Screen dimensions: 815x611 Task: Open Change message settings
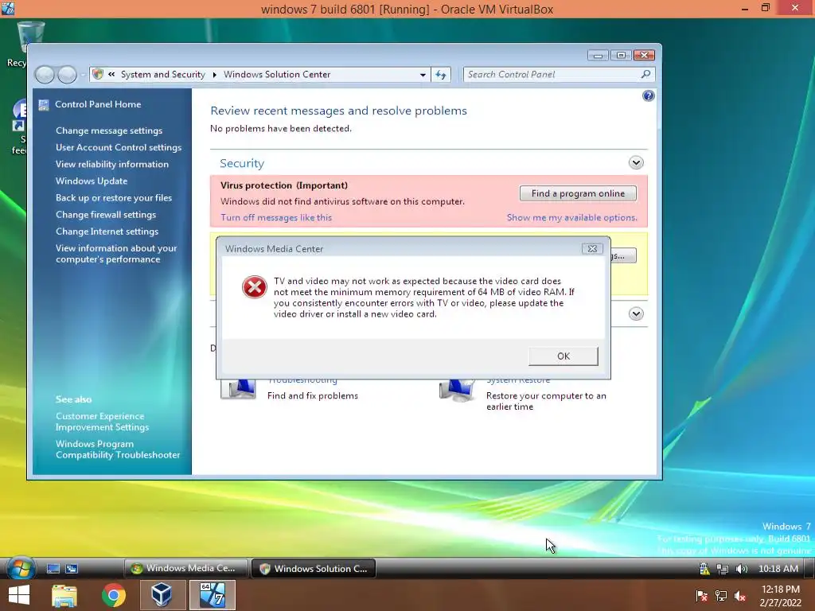point(109,130)
